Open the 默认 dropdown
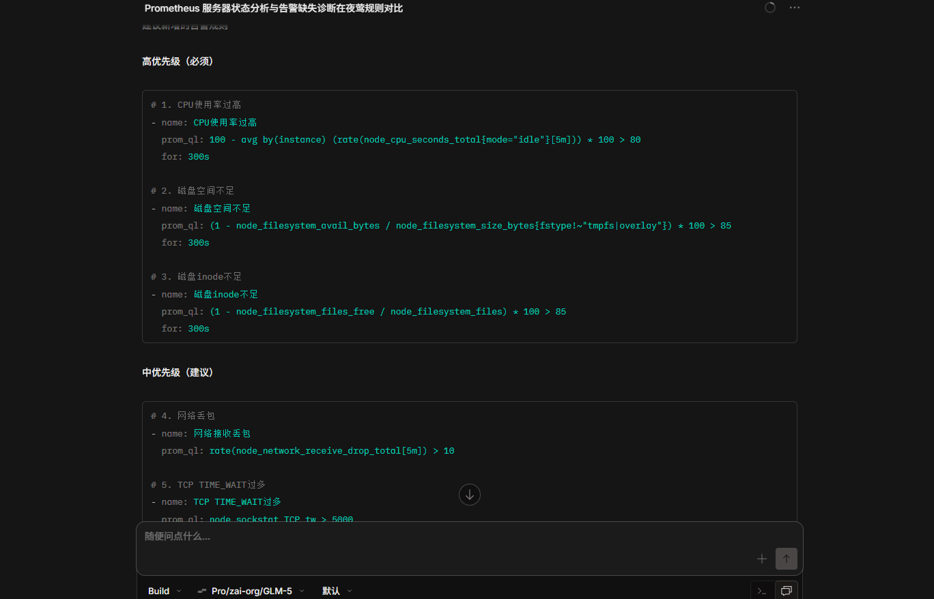Image resolution: width=934 pixels, height=599 pixels. click(337, 591)
